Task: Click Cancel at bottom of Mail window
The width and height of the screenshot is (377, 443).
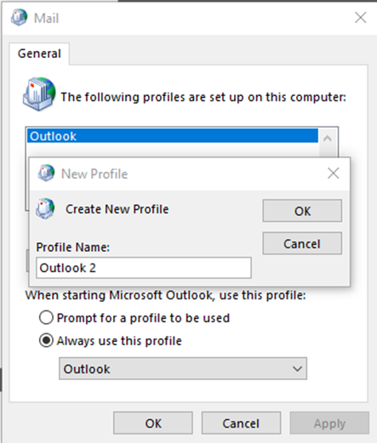Action: (241, 423)
